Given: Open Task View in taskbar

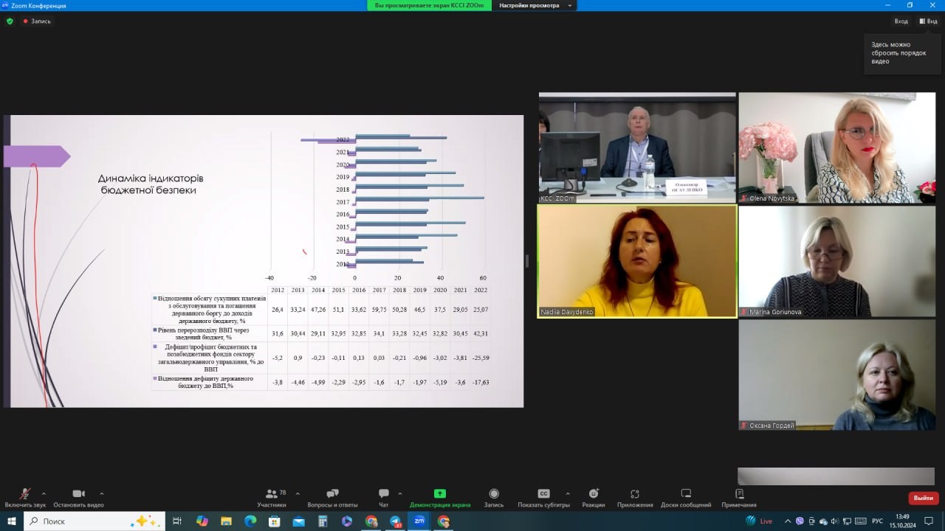Looking at the screenshot, I should (177, 521).
